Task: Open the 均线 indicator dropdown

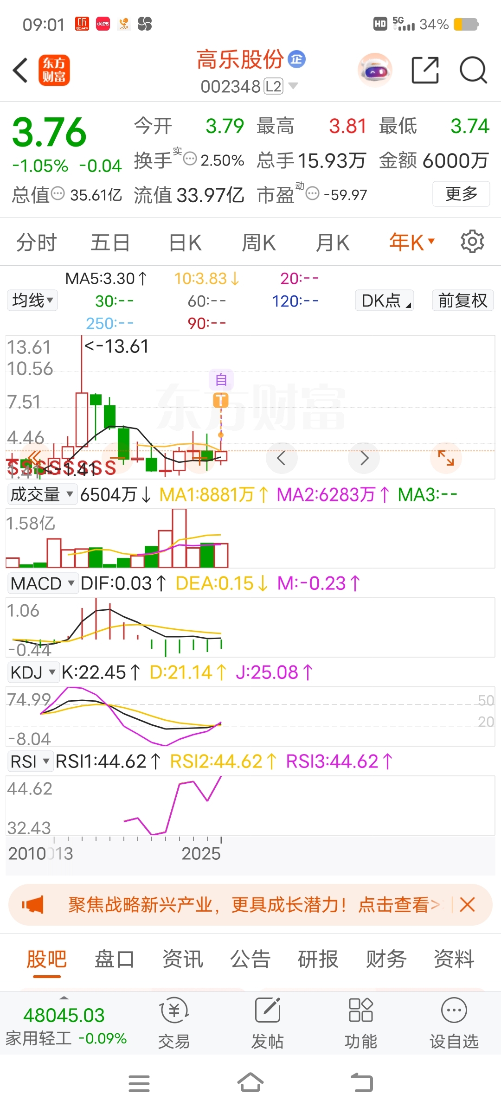Action: tap(32, 300)
